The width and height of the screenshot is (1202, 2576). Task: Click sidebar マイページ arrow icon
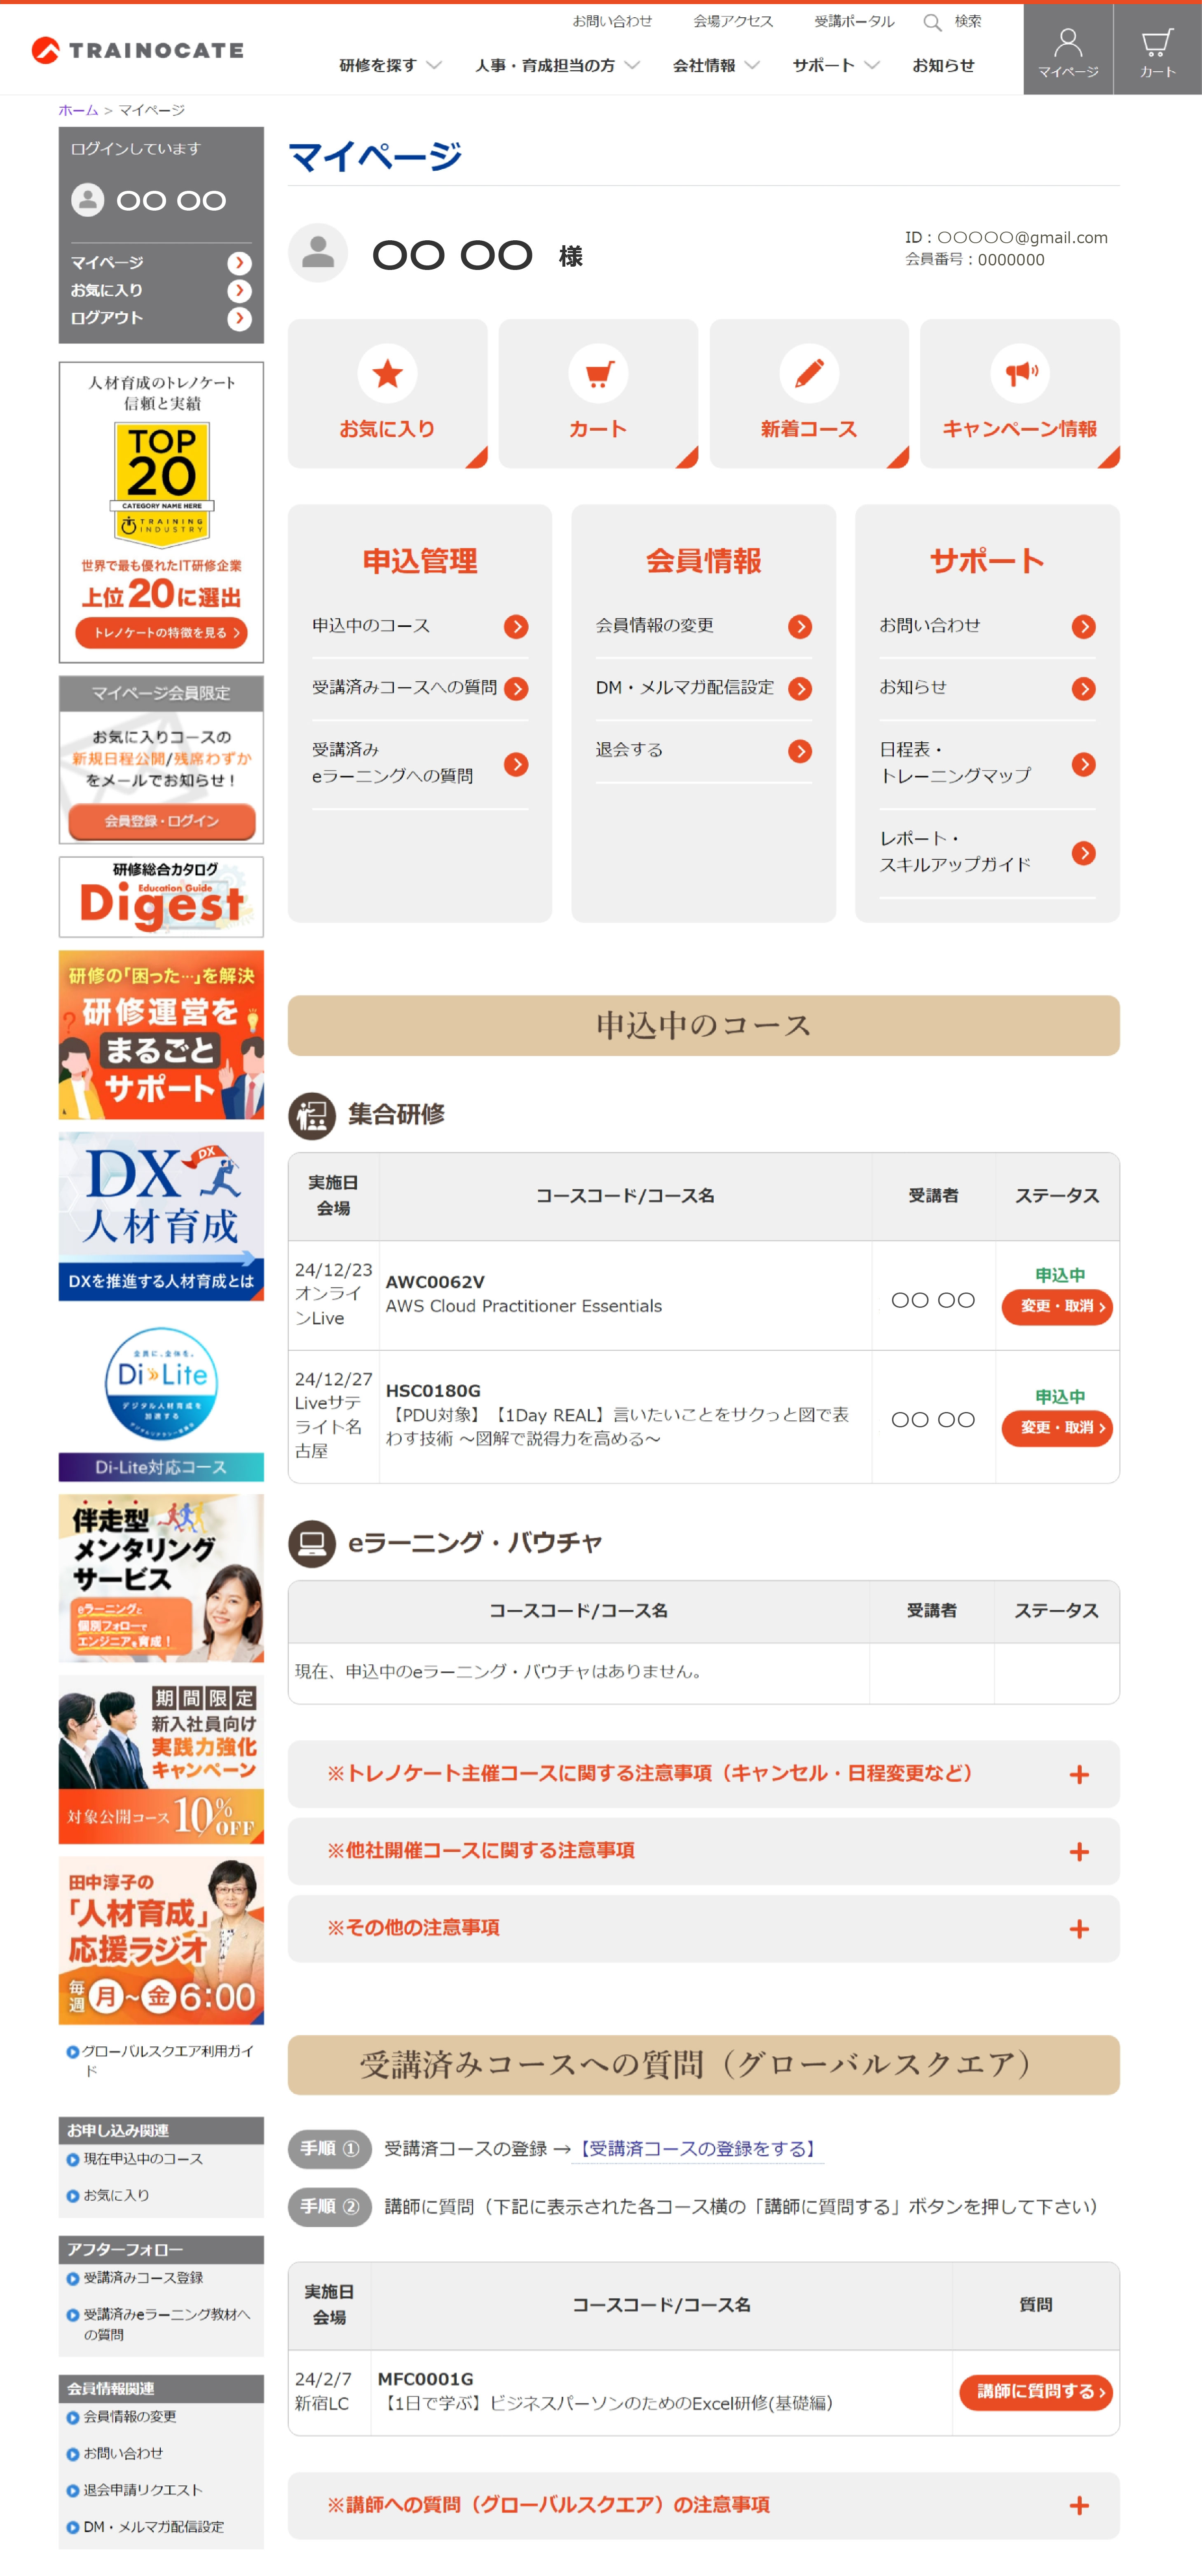[239, 263]
